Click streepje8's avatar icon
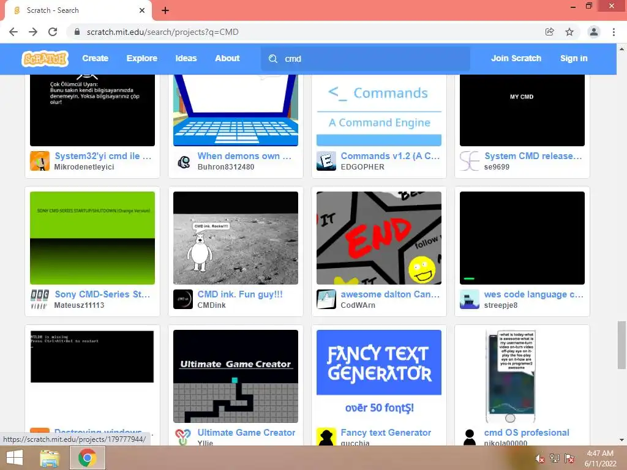This screenshot has height=470, width=627. point(470,299)
